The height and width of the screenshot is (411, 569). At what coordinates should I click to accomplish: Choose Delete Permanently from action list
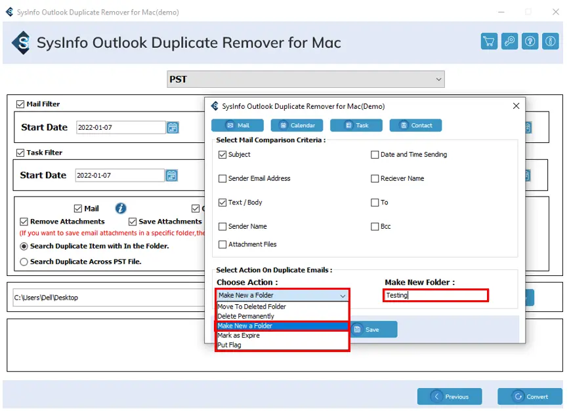click(x=282, y=316)
